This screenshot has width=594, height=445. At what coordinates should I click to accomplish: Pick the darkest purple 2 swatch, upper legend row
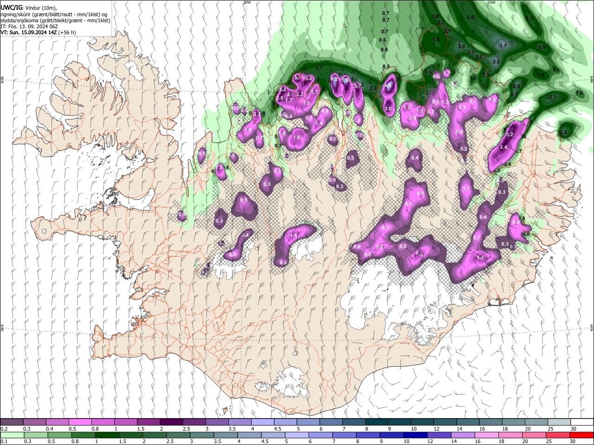pyautogui.click(x=171, y=422)
